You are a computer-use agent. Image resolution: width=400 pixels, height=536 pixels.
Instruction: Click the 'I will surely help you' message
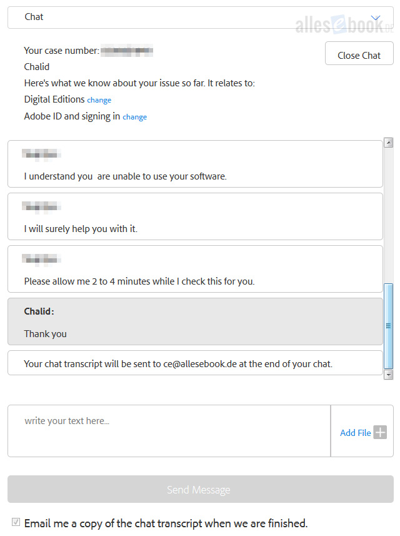coord(195,216)
